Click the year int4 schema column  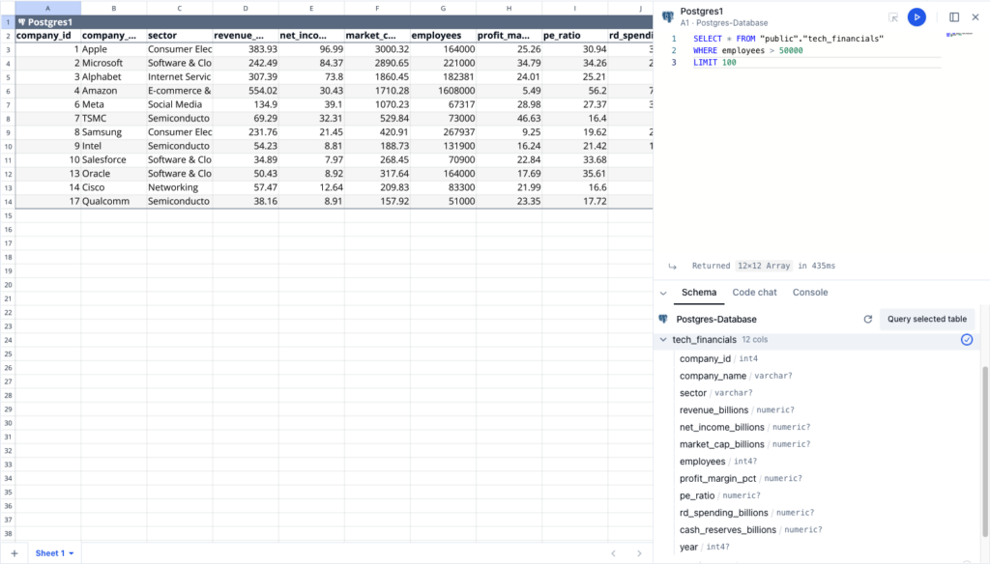tap(705, 547)
